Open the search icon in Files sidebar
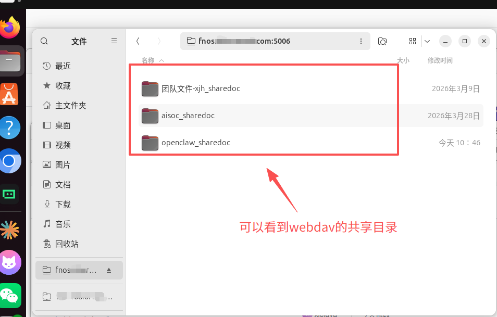Image resolution: width=497 pixels, height=317 pixels. pyautogui.click(x=44, y=41)
